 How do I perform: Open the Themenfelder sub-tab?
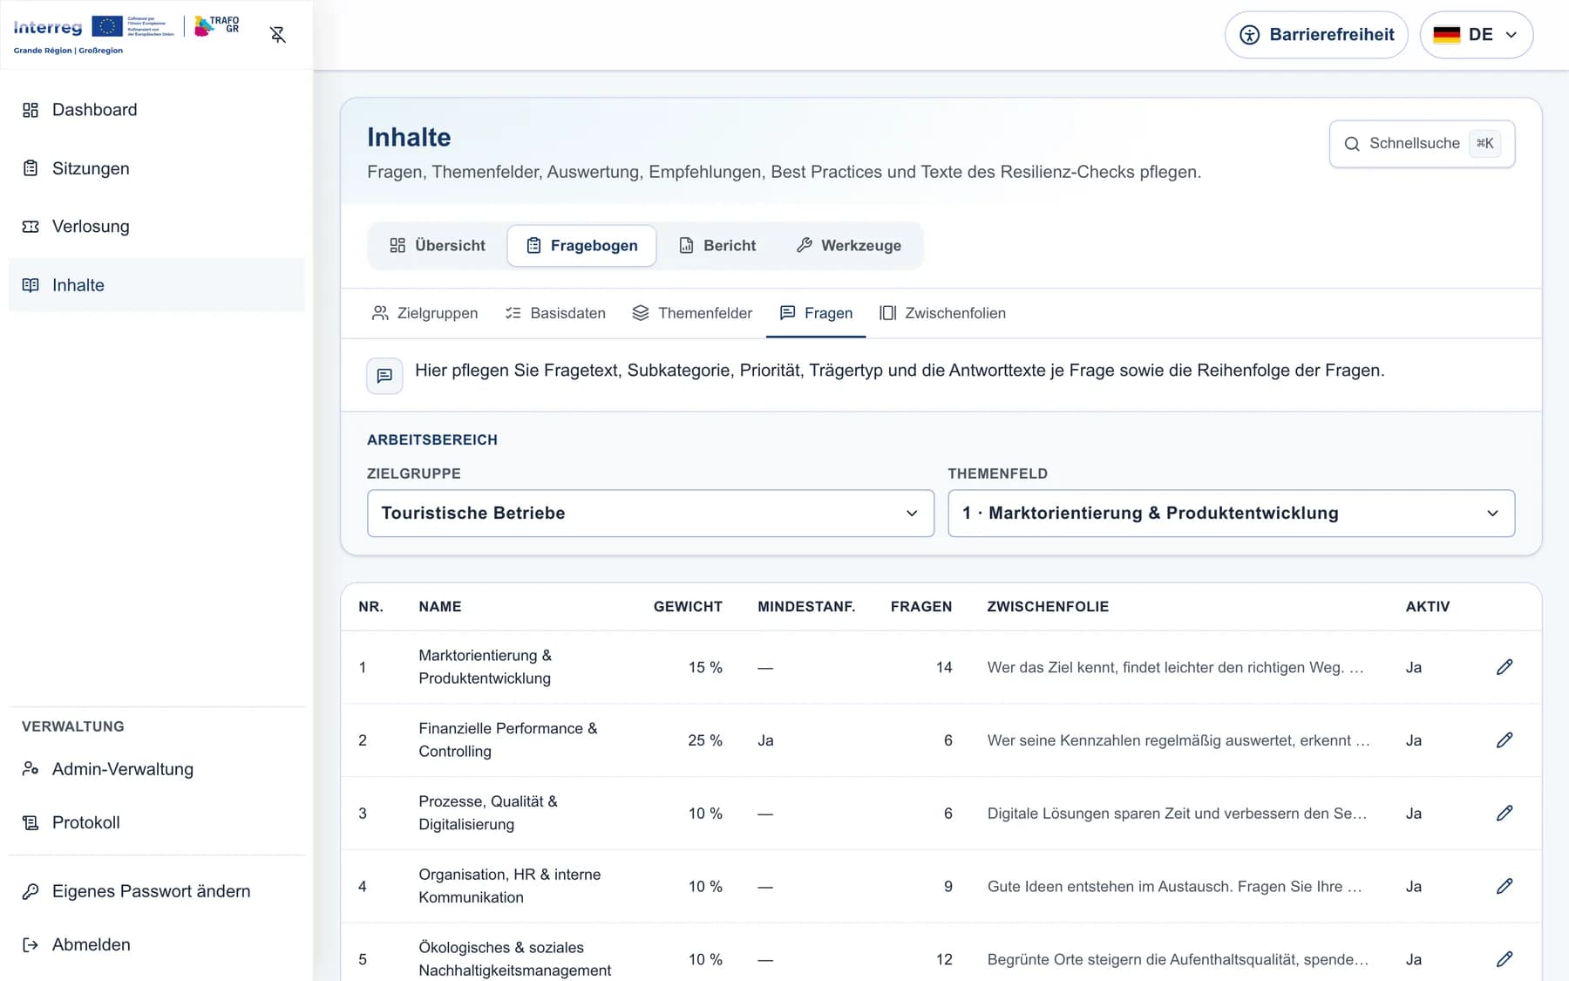pyautogui.click(x=692, y=313)
